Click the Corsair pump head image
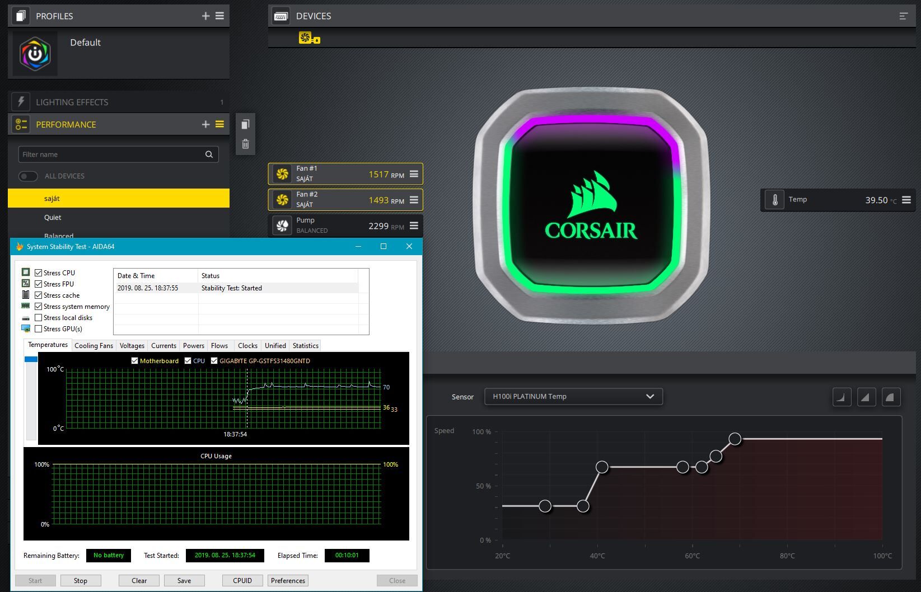The width and height of the screenshot is (921, 592). 591,205
